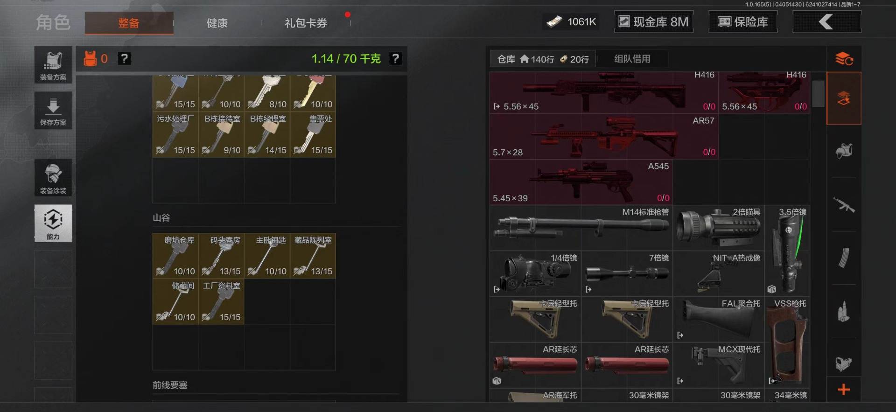Click help icon beside backpack count
Image resolution: width=896 pixels, height=412 pixels.
[x=124, y=59]
